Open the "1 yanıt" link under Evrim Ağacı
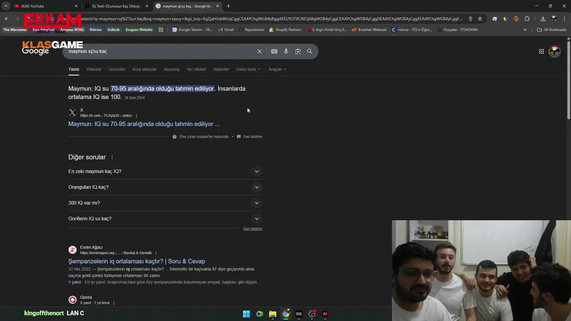Viewport: 571px width, 321px height. point(74,282)
